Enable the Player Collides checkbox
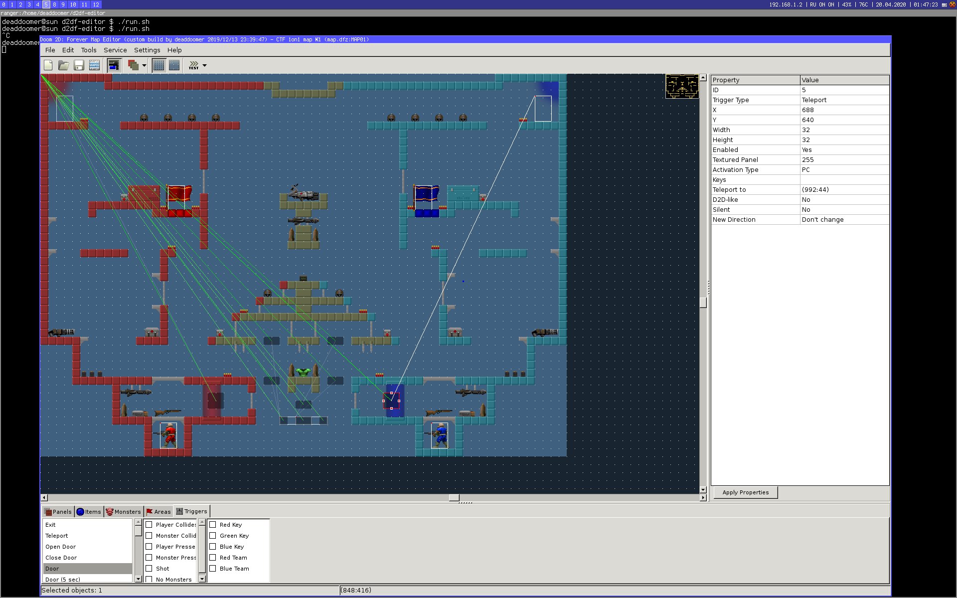957x598 pixels. pos(149,525)
